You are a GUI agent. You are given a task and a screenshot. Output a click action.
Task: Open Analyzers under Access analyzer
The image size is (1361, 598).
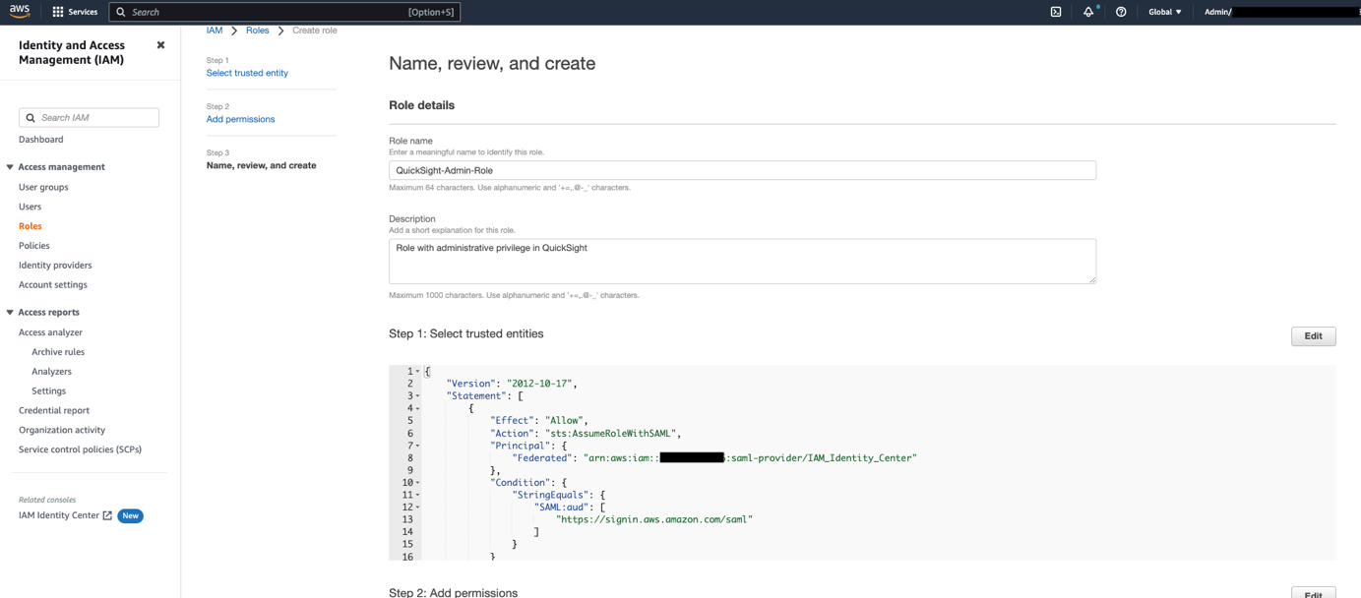51,372
